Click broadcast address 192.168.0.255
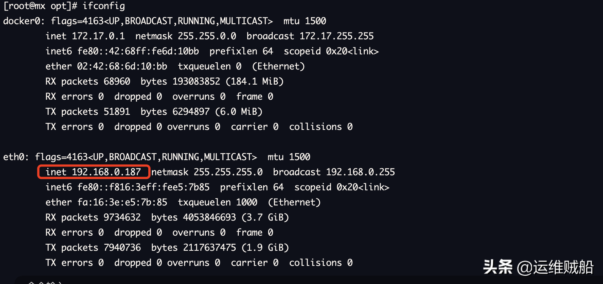This screenshot has height=284, width=603. [360, 172]
